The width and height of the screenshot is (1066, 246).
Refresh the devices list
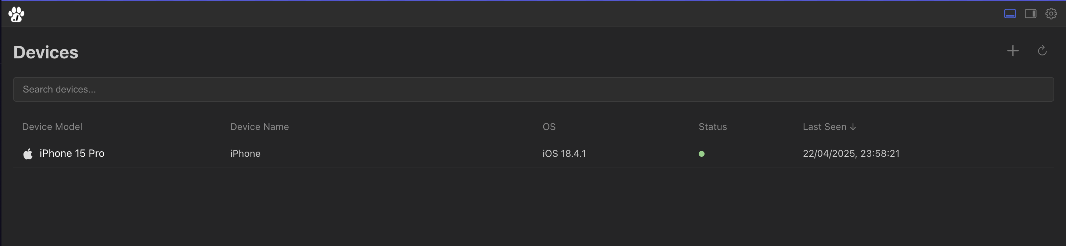point(1042,51)
